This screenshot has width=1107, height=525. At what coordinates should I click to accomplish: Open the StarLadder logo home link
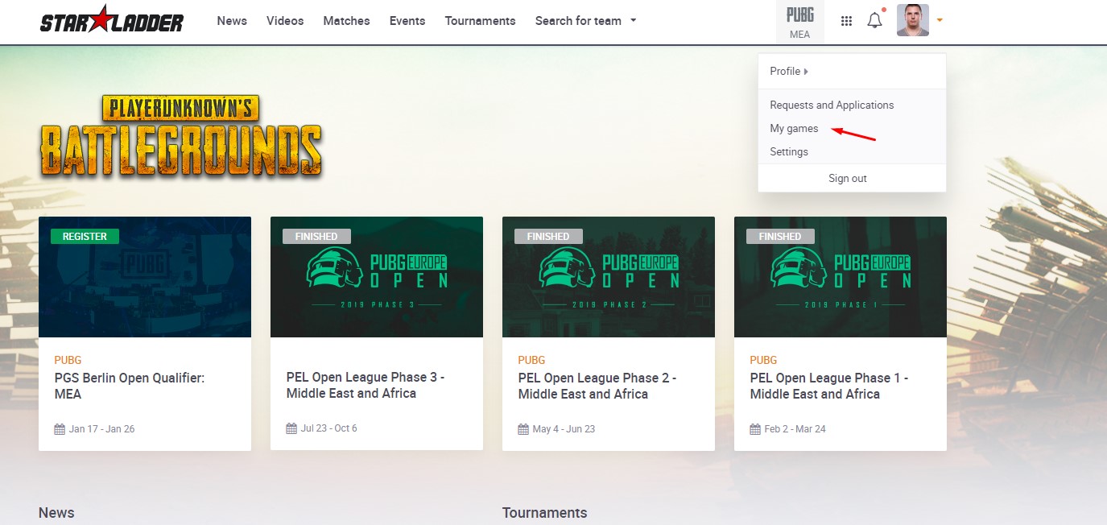point(112,20)
